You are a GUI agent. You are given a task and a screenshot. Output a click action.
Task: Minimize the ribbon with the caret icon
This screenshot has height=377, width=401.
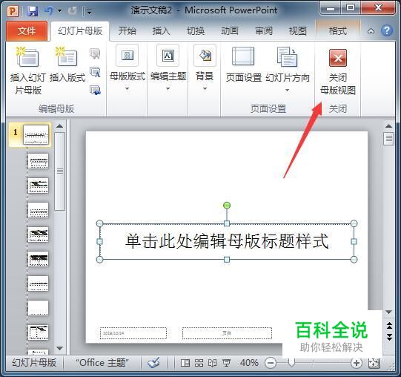(x=371, y=31)
